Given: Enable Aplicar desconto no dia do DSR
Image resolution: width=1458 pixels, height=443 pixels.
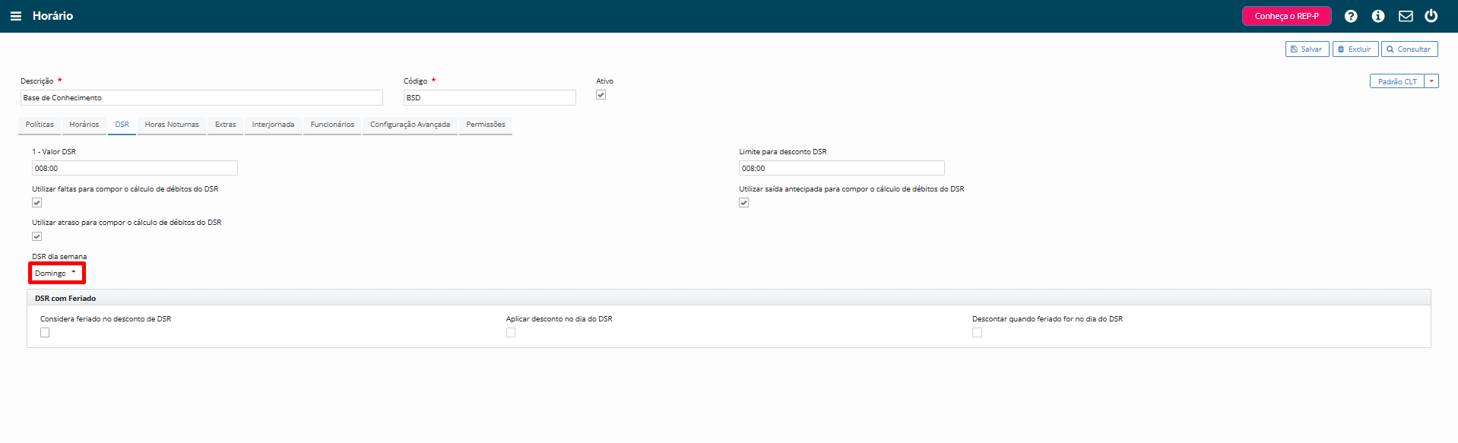Looking at the screenshot, I should tap(511, 333).
